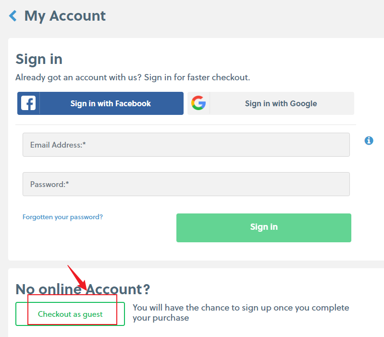
Task: Click the Sign in section heading
Action: point(39,59)
